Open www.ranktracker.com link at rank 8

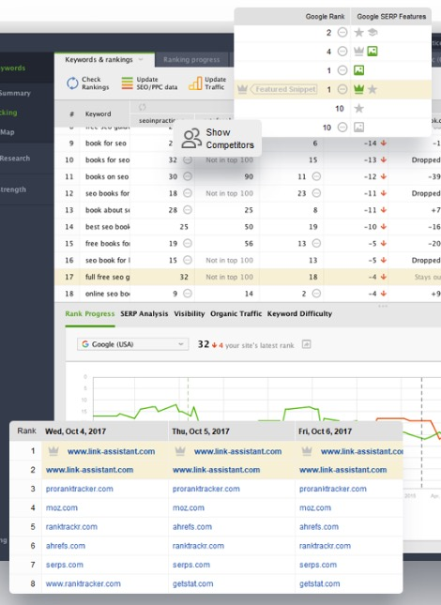coord(83,583)
